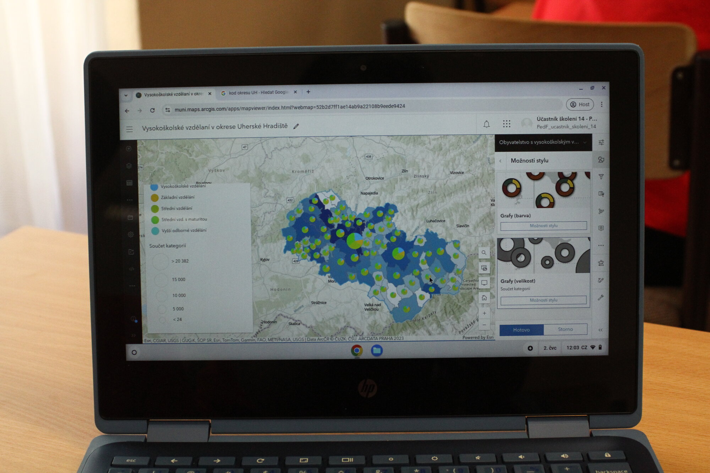Open Map properties gear icon
Screen dimensions: 710x473
(x=131, y=234)
